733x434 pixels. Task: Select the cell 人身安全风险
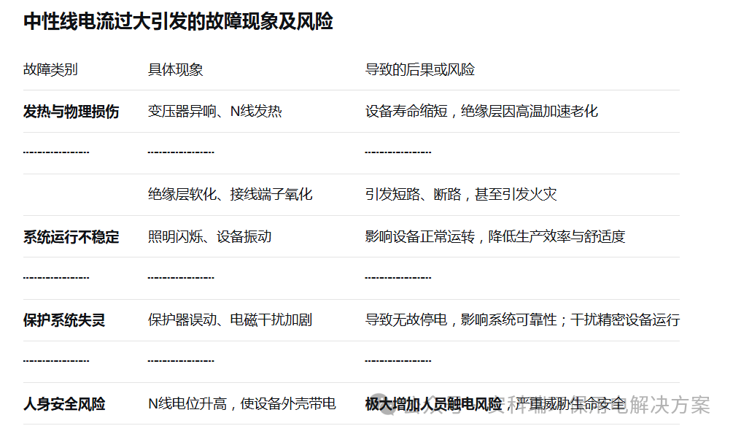(64, 404)
